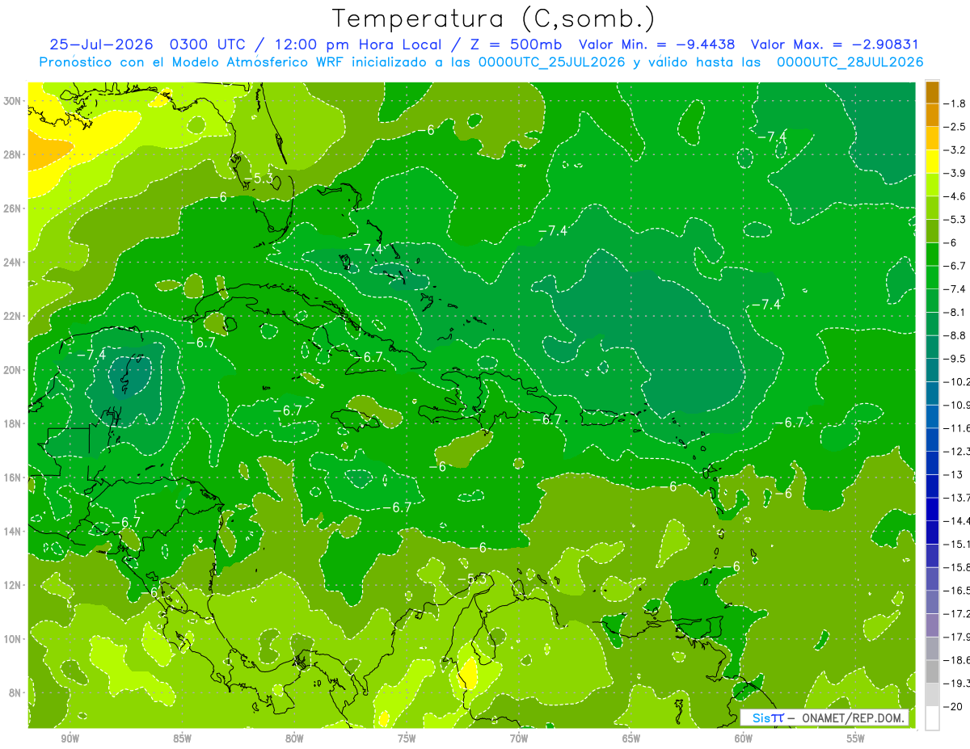Pick the green swatch between -6 and -6.7

(932, 254)
